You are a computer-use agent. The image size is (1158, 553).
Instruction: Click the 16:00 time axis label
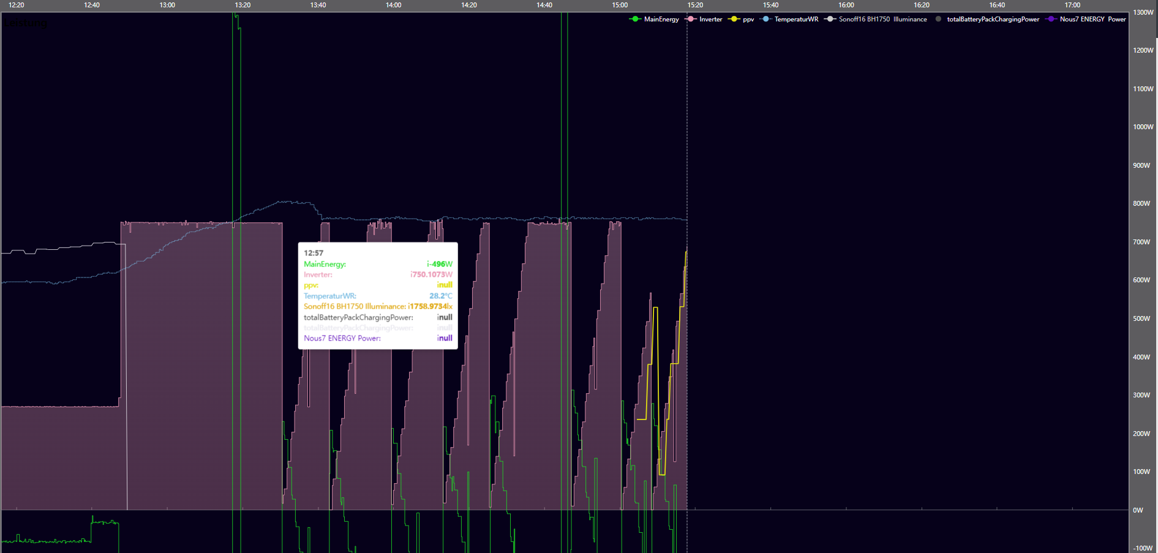tap(846, 5)
